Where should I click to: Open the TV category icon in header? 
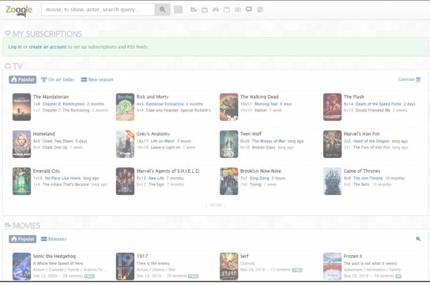205,9
